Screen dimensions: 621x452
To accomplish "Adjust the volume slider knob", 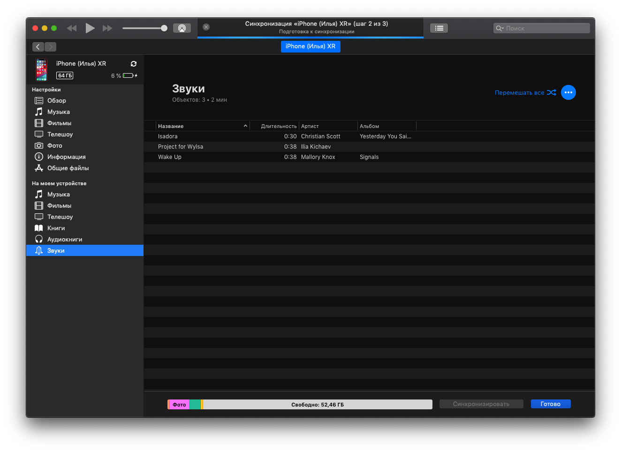I will pyautogui.click(x=164, y=28).
